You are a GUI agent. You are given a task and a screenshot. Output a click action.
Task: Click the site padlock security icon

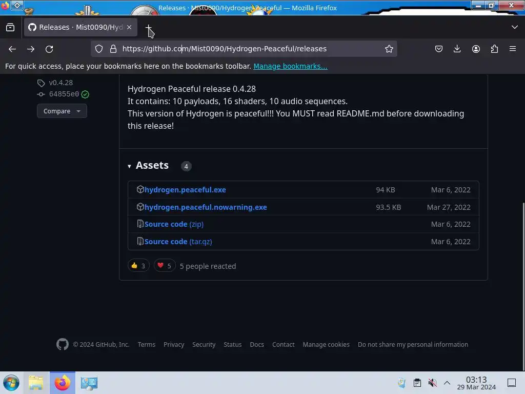113,49
